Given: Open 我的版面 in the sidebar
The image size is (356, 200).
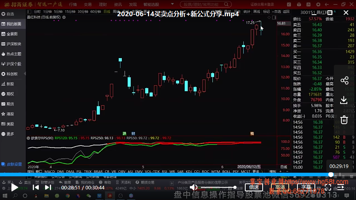Looking at the screenshot, I should point(11,24).
